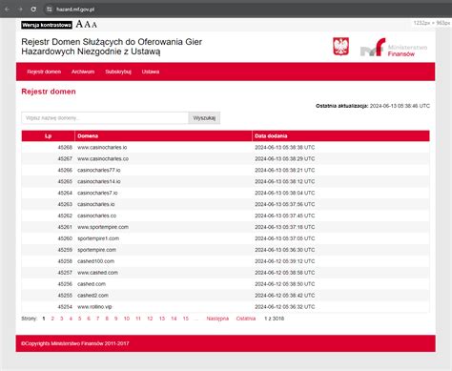Go to page 10
Image resolution: width=452 pixels, height=371 pixels.
point(127,319)
